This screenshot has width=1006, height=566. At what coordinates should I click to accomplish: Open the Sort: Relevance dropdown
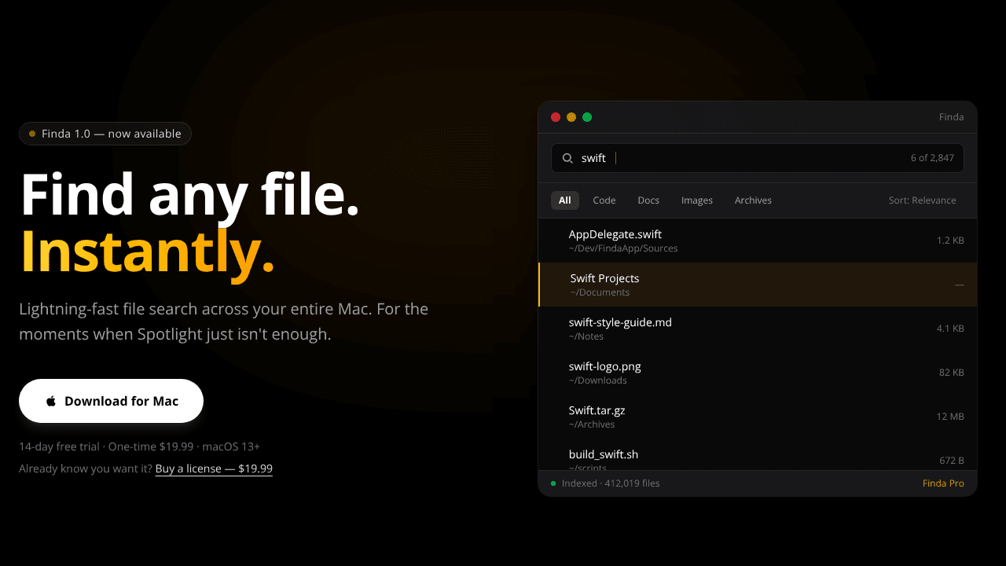[923, 200]
